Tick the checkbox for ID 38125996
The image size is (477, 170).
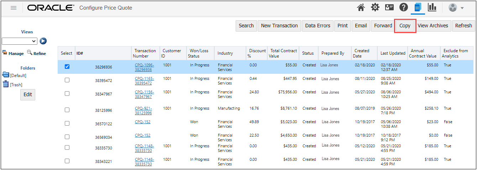coord(67,110)
